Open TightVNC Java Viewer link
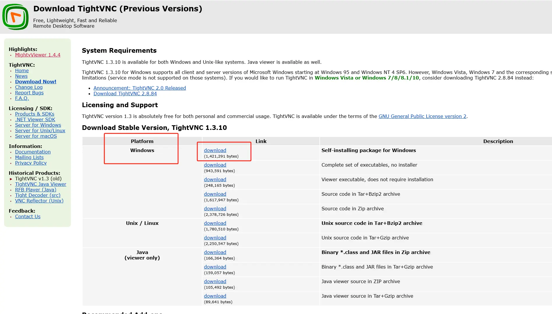Viewport: 552px width, 314px height. 41,184
